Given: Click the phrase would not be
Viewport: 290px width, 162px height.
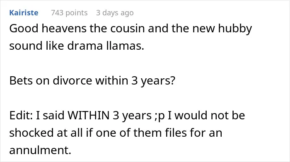Looking at the screenshot, I should click(210, 116).
